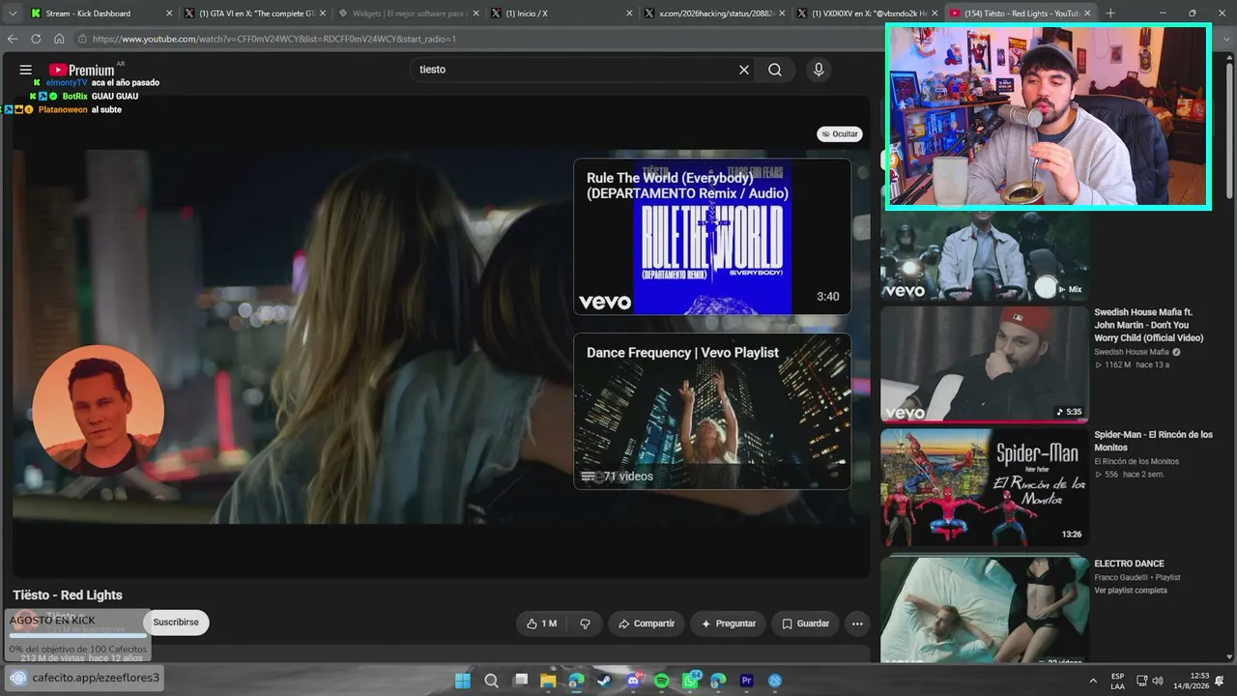Open a new browser tab
The image size is (1237, 696).
pos(1110,14)
